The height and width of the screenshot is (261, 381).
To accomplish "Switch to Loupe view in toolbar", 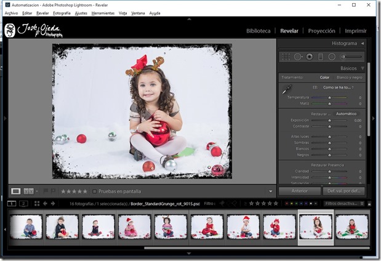I will (16, 191).
